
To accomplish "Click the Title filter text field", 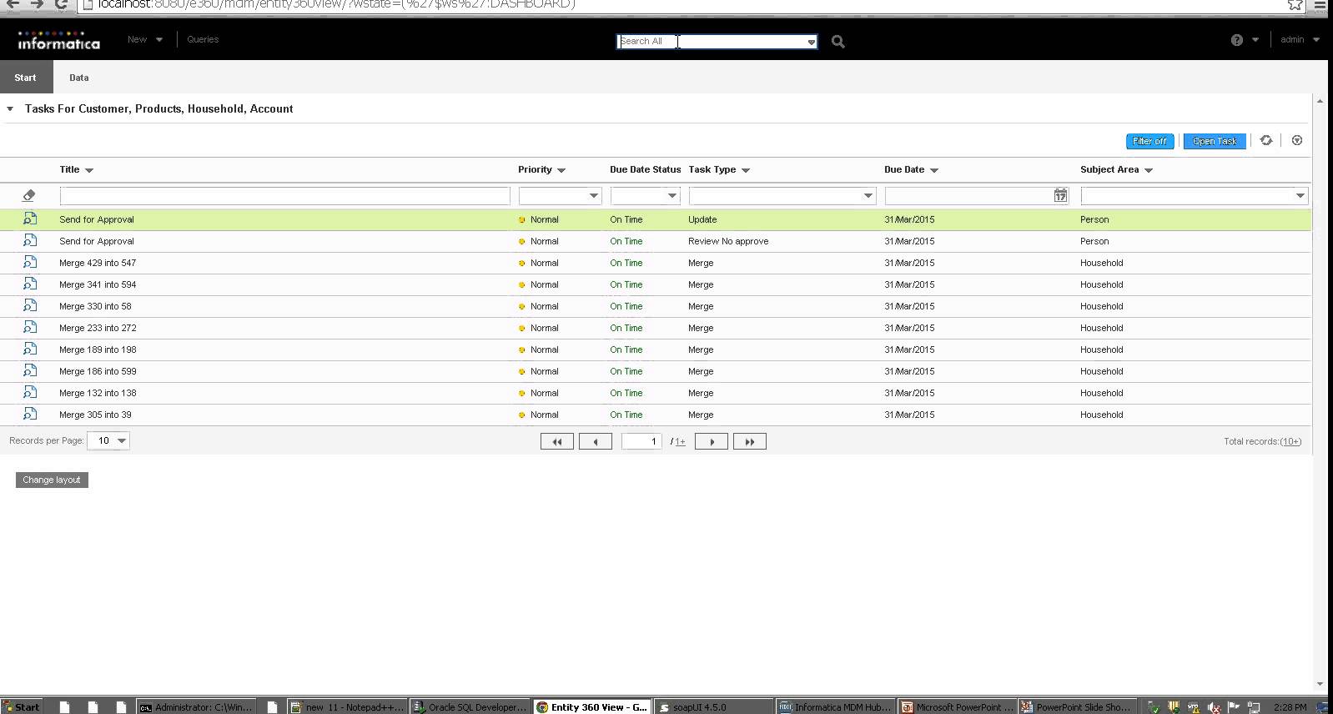I will (284, 196).
